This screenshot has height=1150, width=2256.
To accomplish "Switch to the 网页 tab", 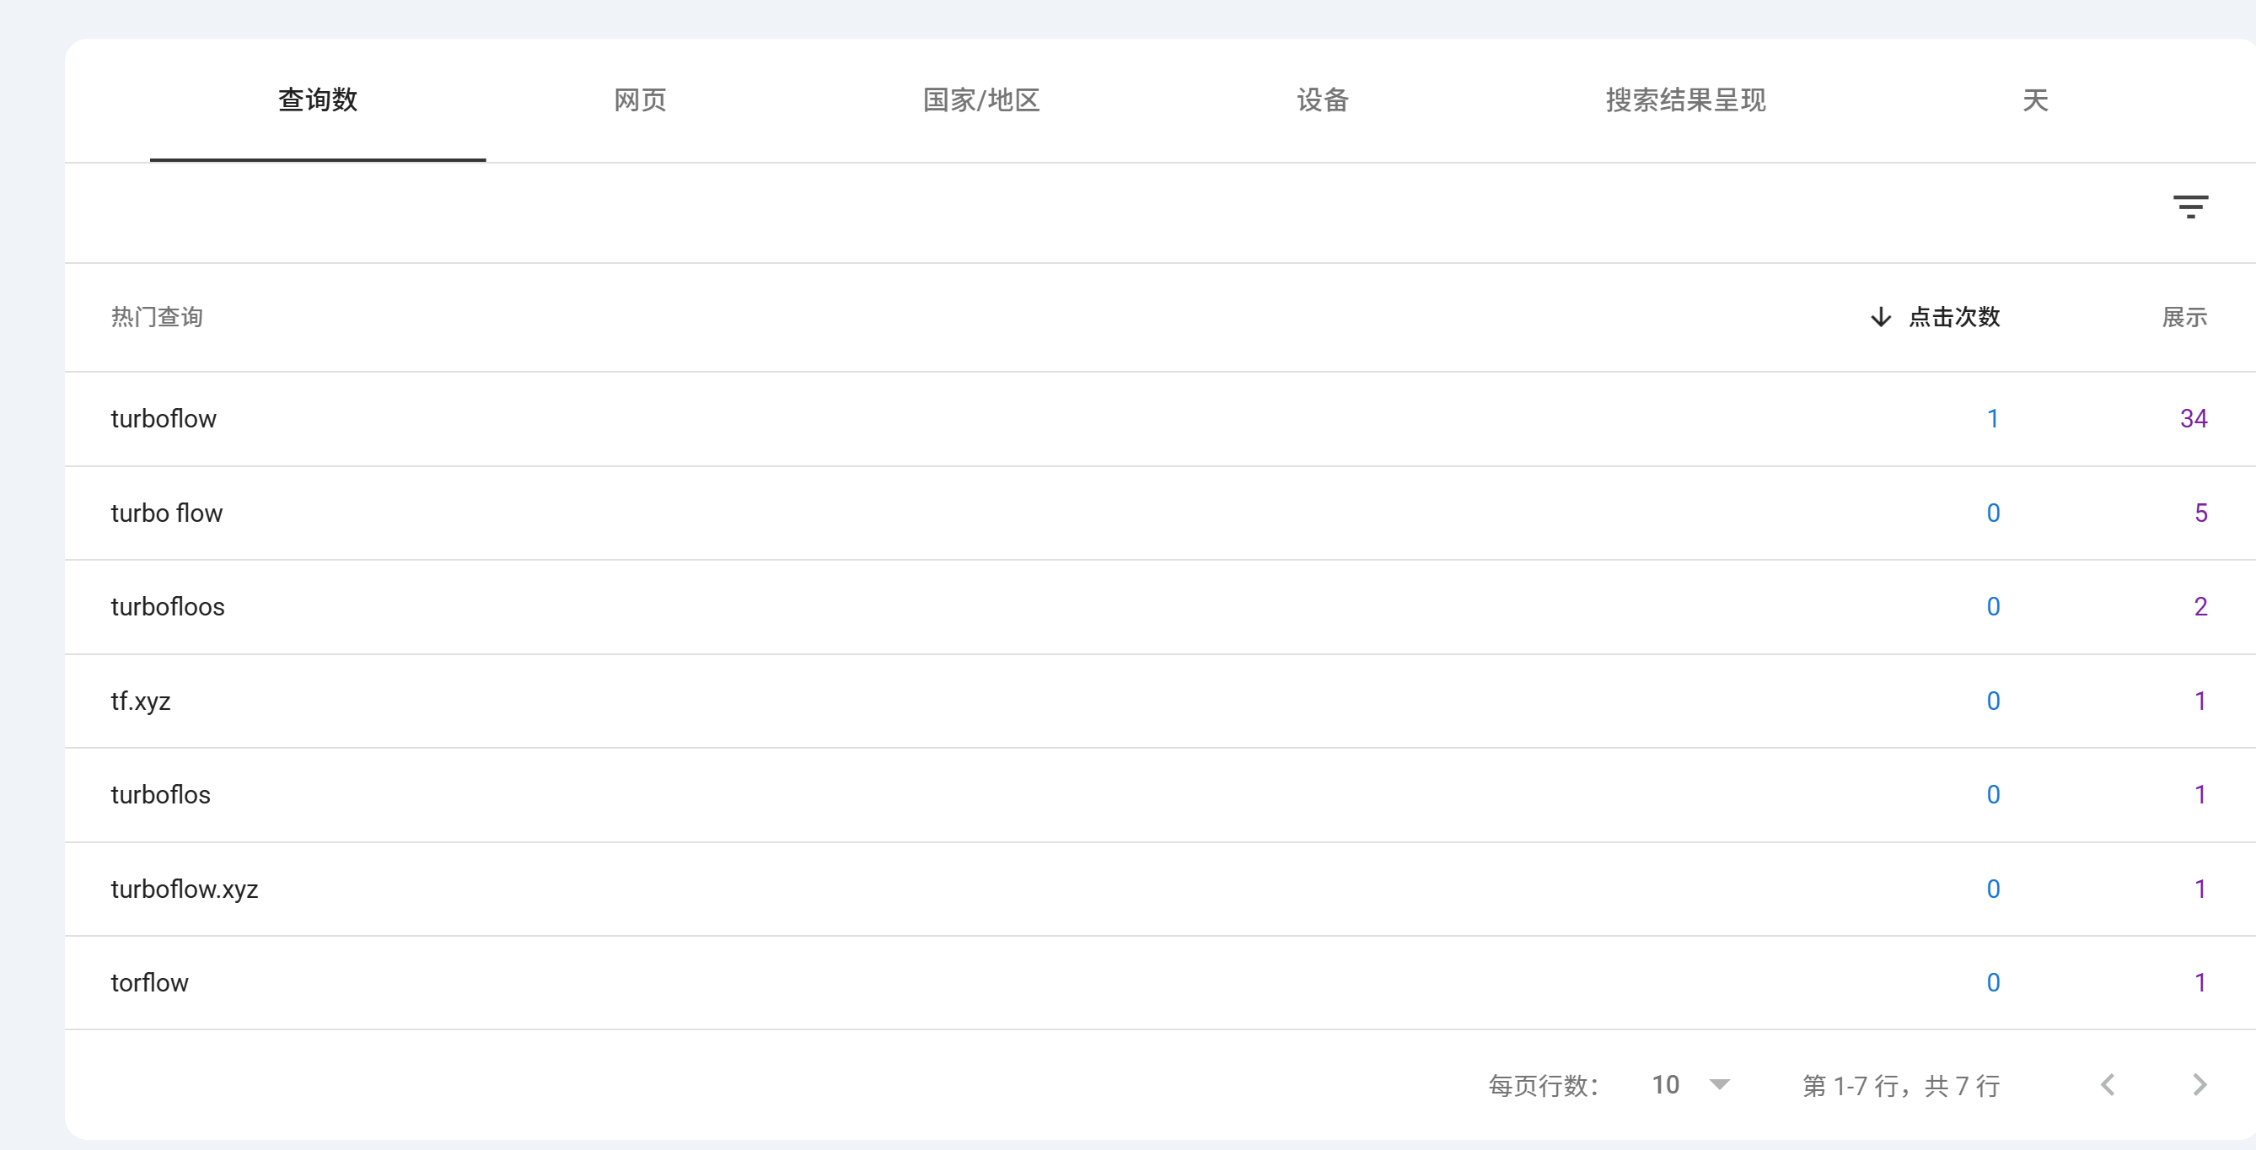I will 640,99.
